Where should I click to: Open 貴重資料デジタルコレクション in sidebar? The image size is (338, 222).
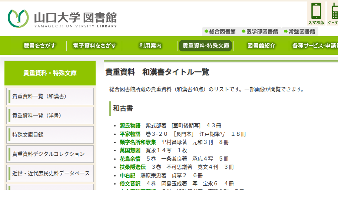[50, 154]
